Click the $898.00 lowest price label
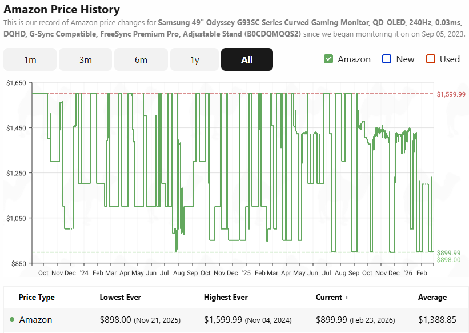This screenshot has width=469, height=333. 449,259
